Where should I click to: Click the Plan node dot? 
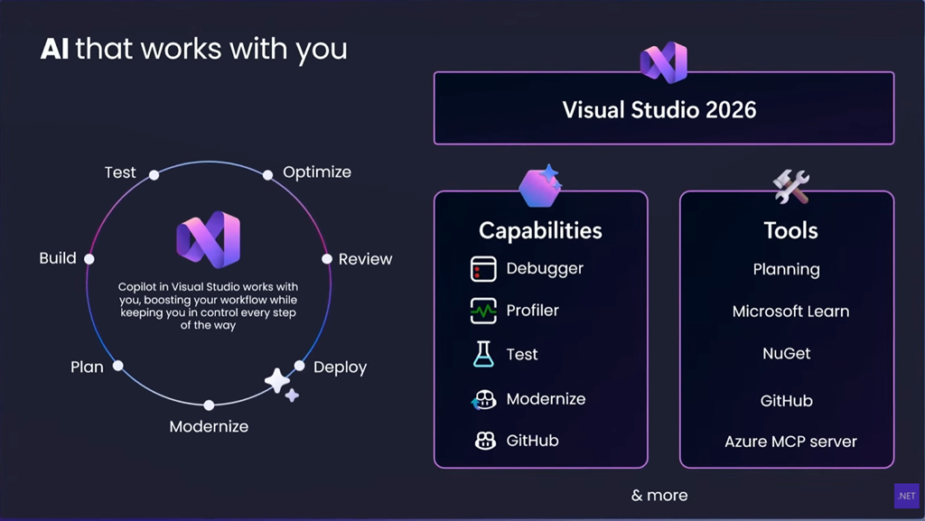118,366
